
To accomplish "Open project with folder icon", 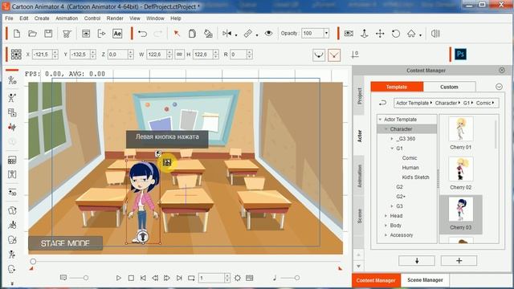I will pyautogui.click(x=32, y=34).
